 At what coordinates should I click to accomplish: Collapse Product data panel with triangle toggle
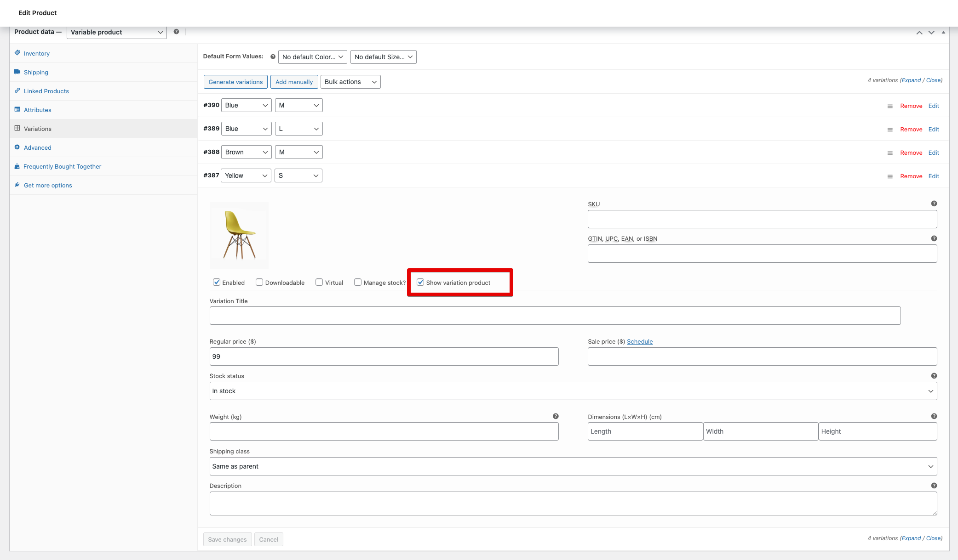(943, 32)
